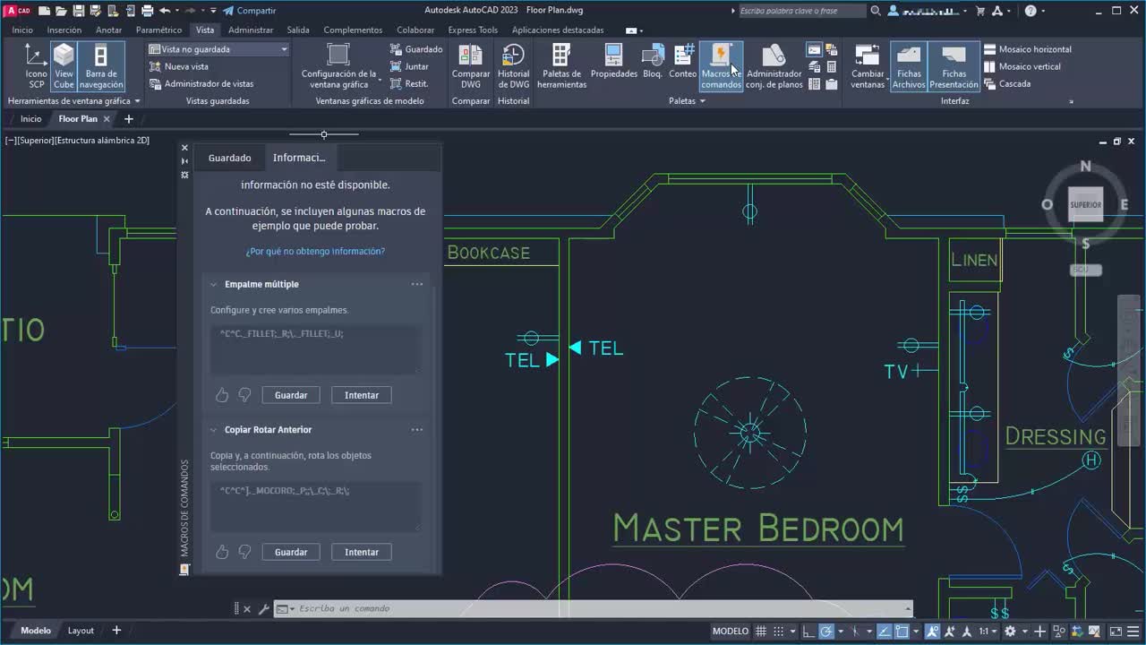Screen dimensions: 1146x645
Task: Toggle the ViewCube display button
Action: click(64, 66)
